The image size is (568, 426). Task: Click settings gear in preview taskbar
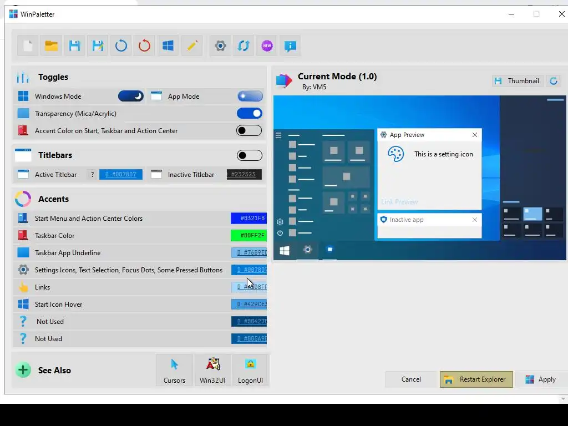(x=307, y=250)
